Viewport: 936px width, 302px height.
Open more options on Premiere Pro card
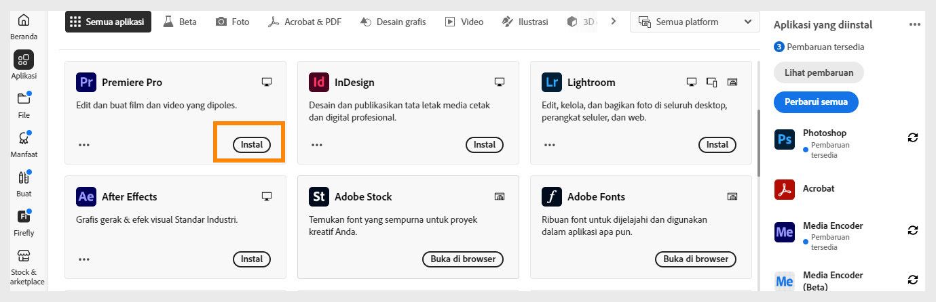[x=84, y=144]
